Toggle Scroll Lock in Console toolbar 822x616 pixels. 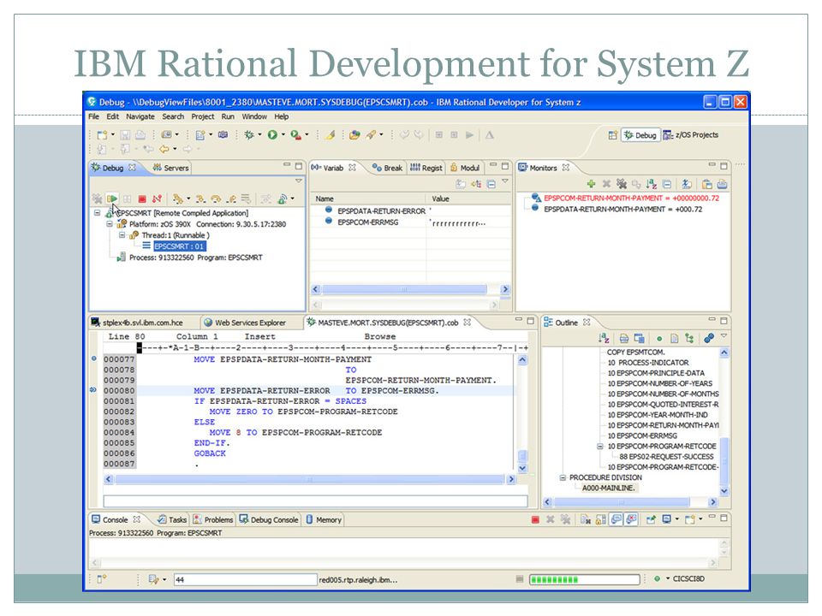coord(601,519)
